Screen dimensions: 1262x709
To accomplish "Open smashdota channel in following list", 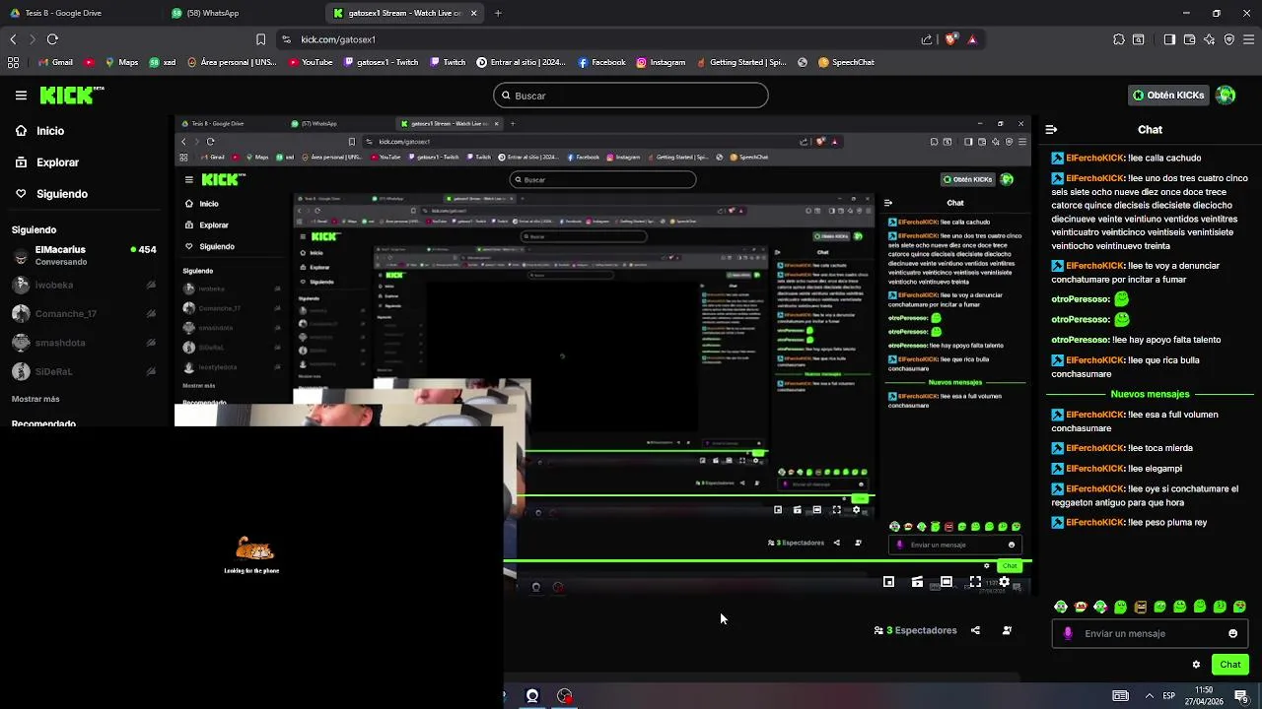I will 84,343.
